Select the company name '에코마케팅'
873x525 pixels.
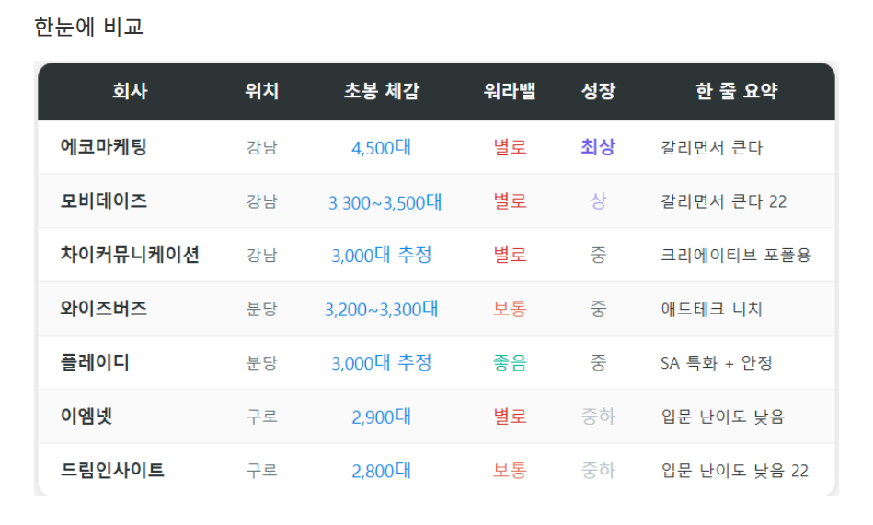click(104, 147)
